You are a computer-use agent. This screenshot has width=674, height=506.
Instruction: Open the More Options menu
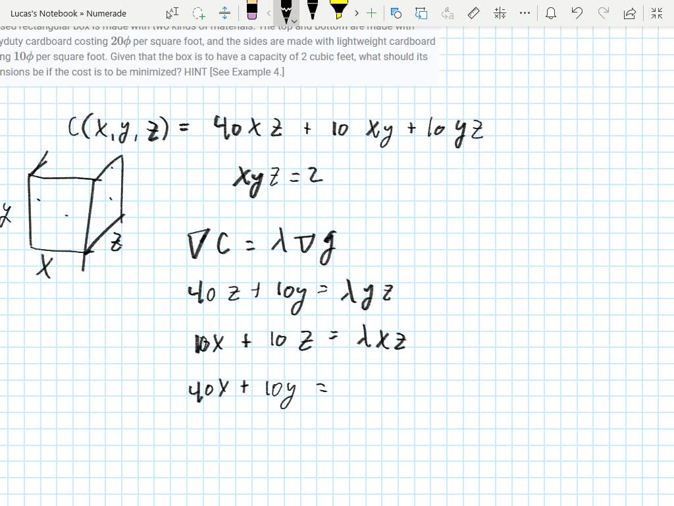[x=523, y=13]
